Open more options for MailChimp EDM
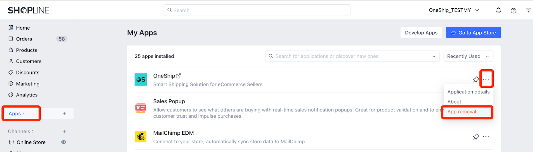 (486, 136)
